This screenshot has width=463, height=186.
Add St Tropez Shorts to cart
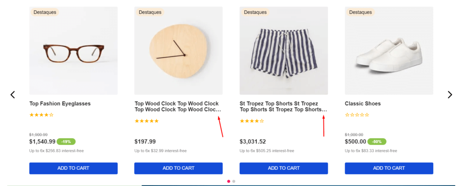coord(283,168)
